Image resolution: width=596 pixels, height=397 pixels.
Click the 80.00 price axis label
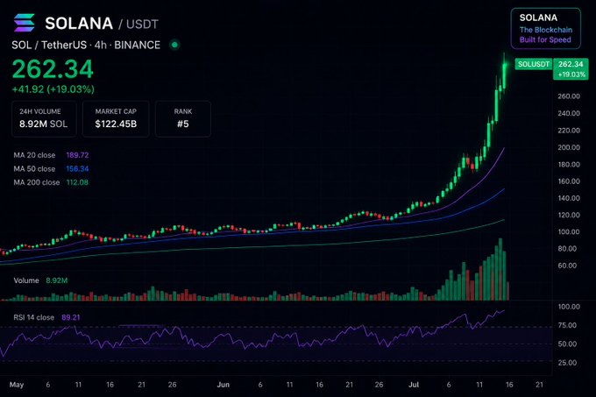click(x=567, y=249)
